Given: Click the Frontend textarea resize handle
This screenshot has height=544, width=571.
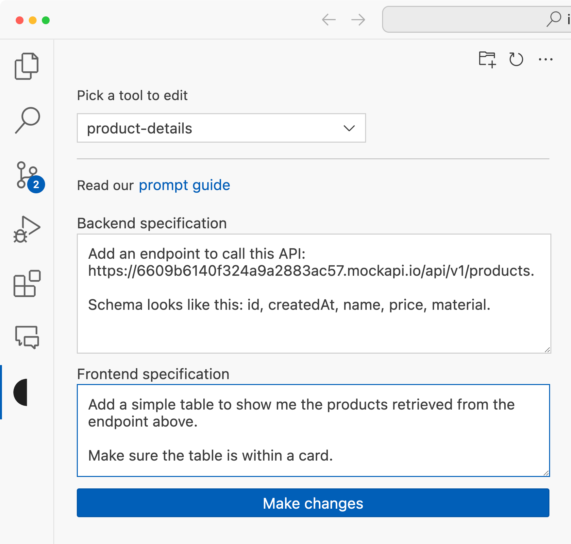Looking at the screenshot, I should point(546,473).
